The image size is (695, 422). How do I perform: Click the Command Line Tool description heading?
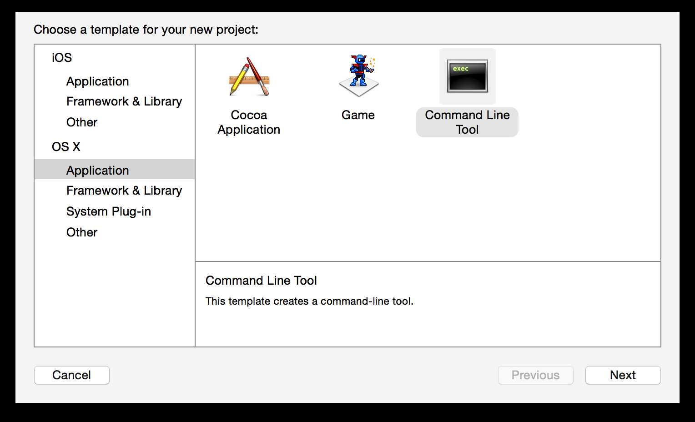click(x=261, y=281)
